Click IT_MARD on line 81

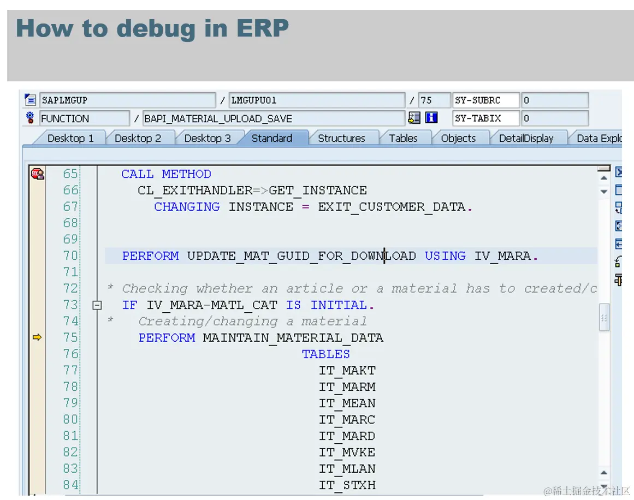pos(347,436)
